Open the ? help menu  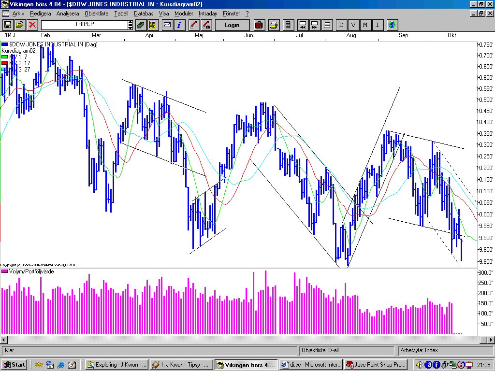pos(247,14)
